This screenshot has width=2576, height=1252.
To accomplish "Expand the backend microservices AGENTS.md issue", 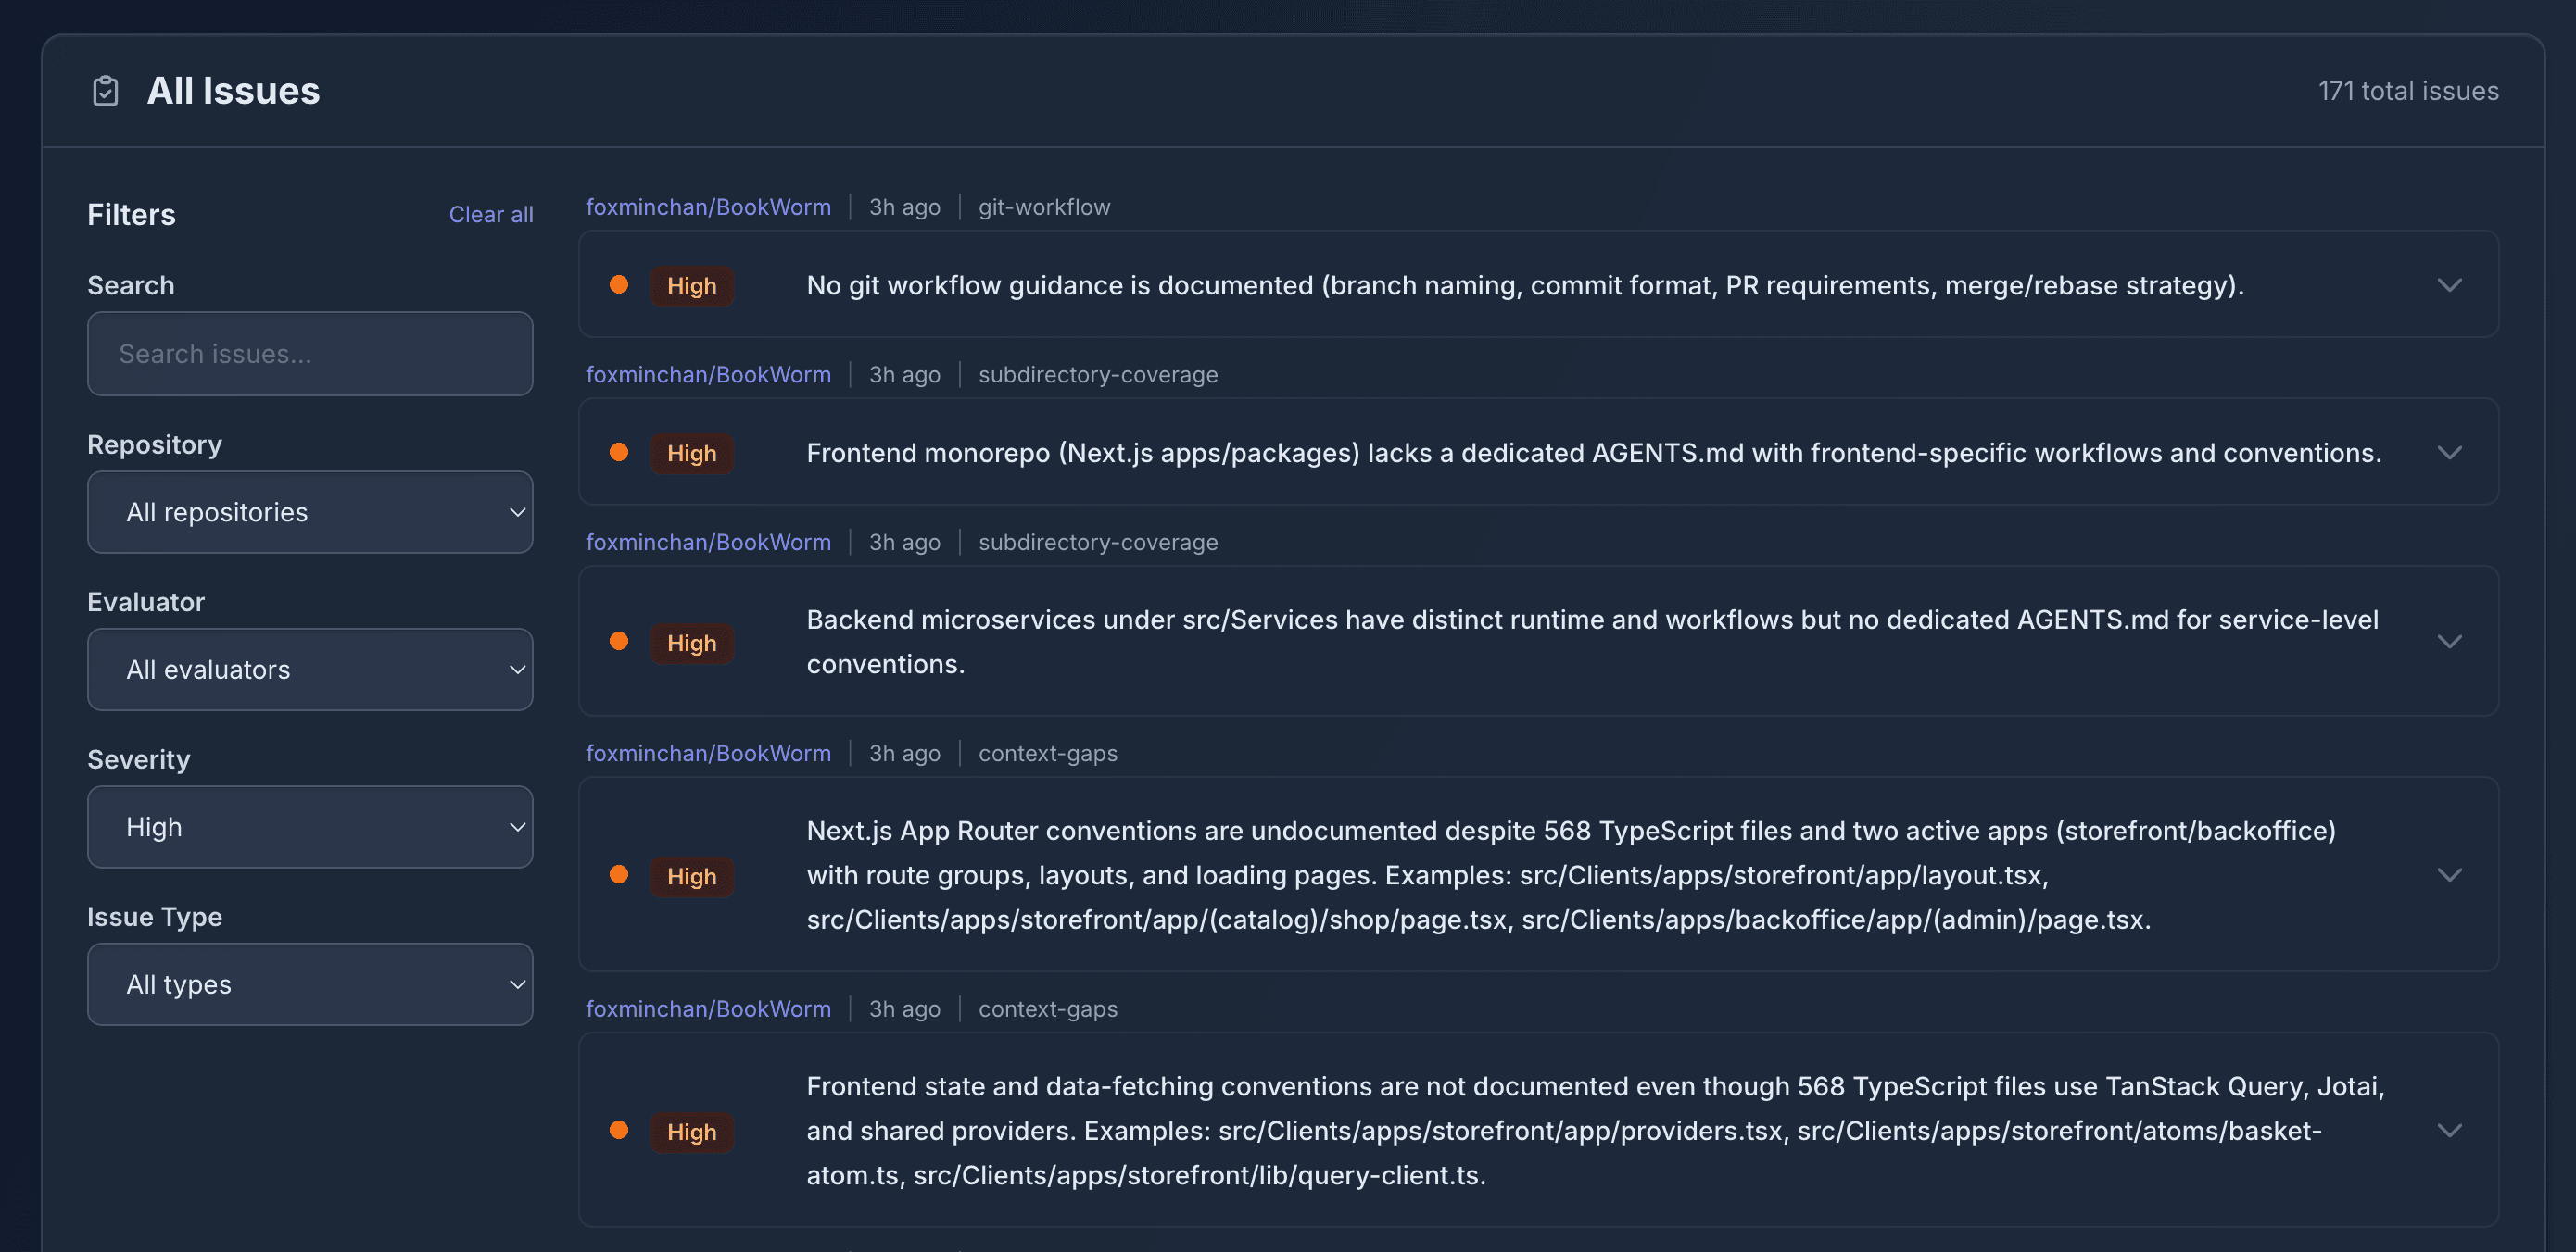I will [2449, 642].
